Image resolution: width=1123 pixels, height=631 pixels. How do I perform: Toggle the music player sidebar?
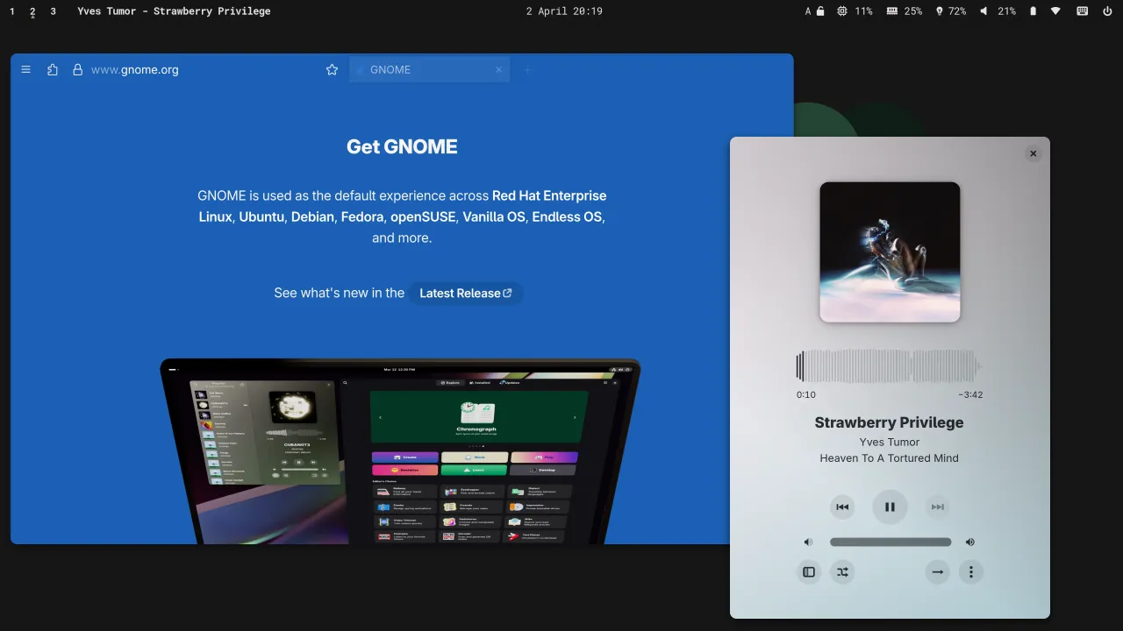[809, 572]
